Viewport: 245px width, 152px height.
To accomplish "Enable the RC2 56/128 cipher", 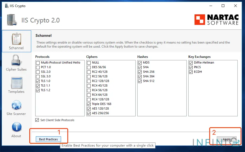I will (89, 77).
